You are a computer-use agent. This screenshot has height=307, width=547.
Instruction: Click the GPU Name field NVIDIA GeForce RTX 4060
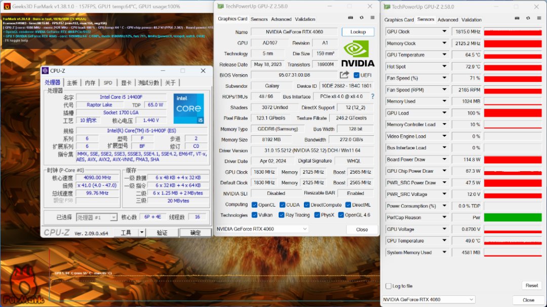294,32
